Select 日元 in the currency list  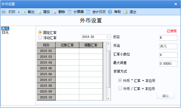coord(5,33)
